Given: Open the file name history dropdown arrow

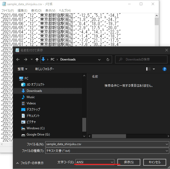Looking at the screenshot, I should [167, 144].
